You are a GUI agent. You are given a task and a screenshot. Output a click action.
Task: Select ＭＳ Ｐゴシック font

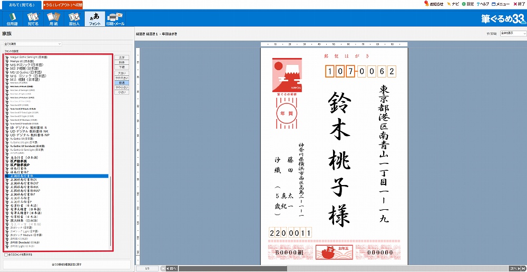(26, 64)
